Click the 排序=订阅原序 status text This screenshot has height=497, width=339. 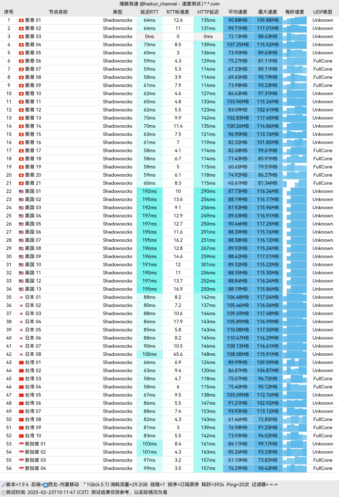tap(183, 485)
